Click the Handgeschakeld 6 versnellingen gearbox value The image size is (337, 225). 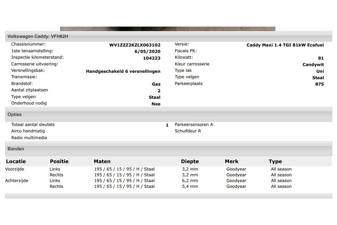click(123, 71)
